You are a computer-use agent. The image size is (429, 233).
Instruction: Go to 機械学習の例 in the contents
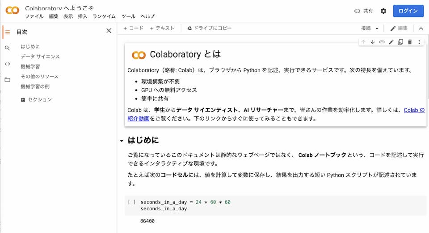point(35,86)
